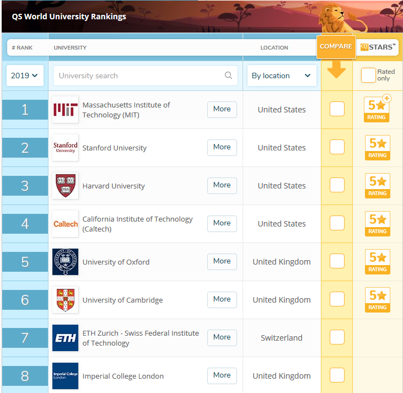Click the MIT logo icon
Screen dimensions: 403x393
[x=65, y=110]
